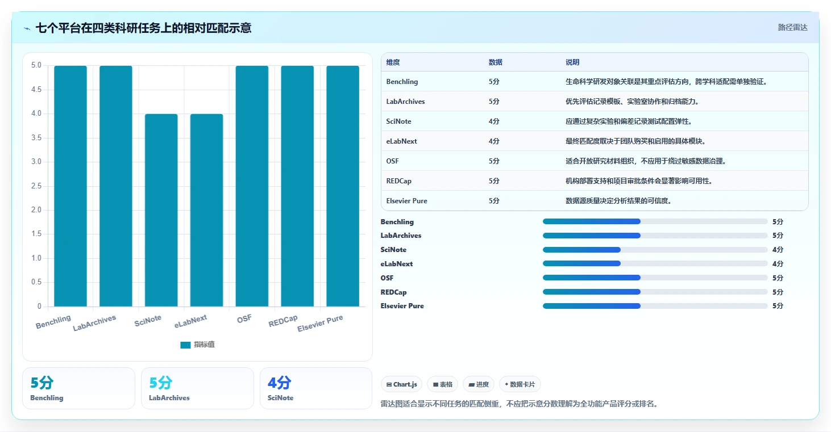This screenshot has height=432, width=831.
Task: Click the 4分 score in the SciNote table row
Action: pyautogui.click(x=494, y=121)
